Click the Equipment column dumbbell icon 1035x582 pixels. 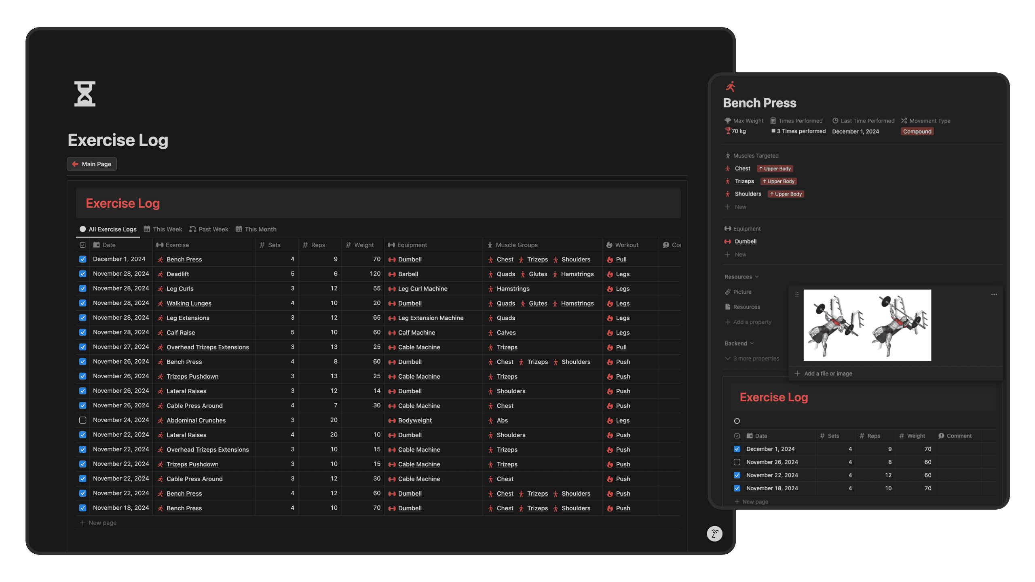coord(391,245)
